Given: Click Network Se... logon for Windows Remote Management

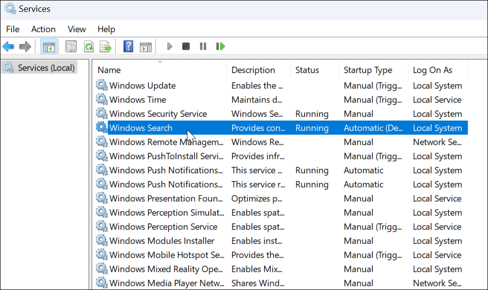Looking at the screenshot, I should click(437, 142).
